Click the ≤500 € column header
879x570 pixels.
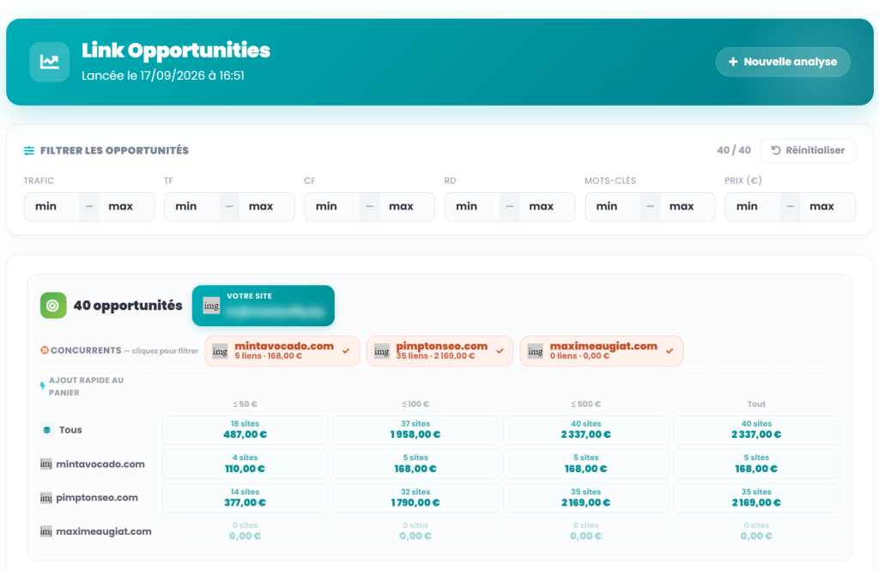[x=585, y=404]
